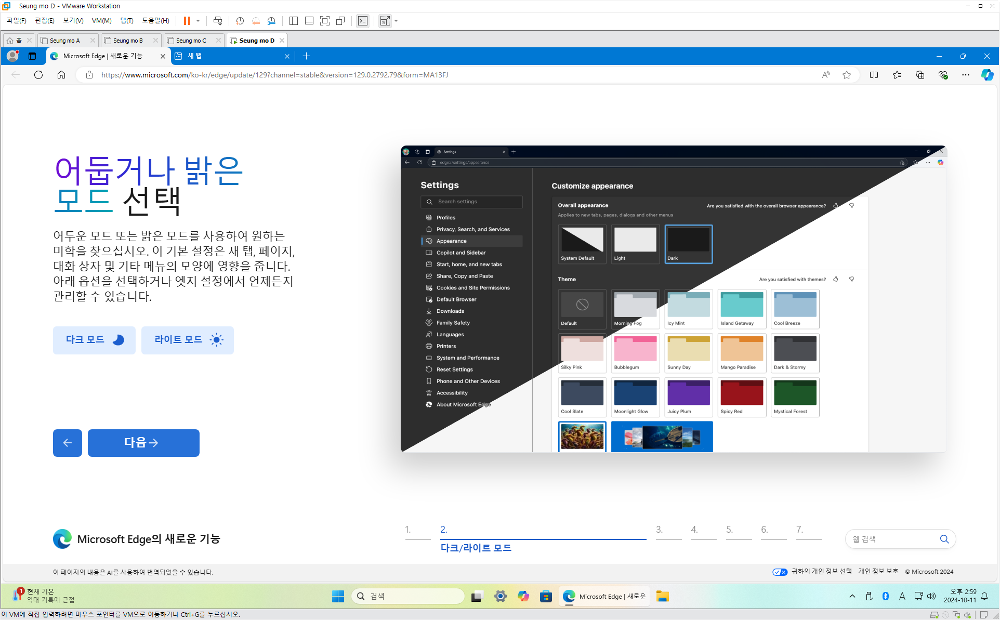Click the Edge Copilot icon

pos(986,75)
